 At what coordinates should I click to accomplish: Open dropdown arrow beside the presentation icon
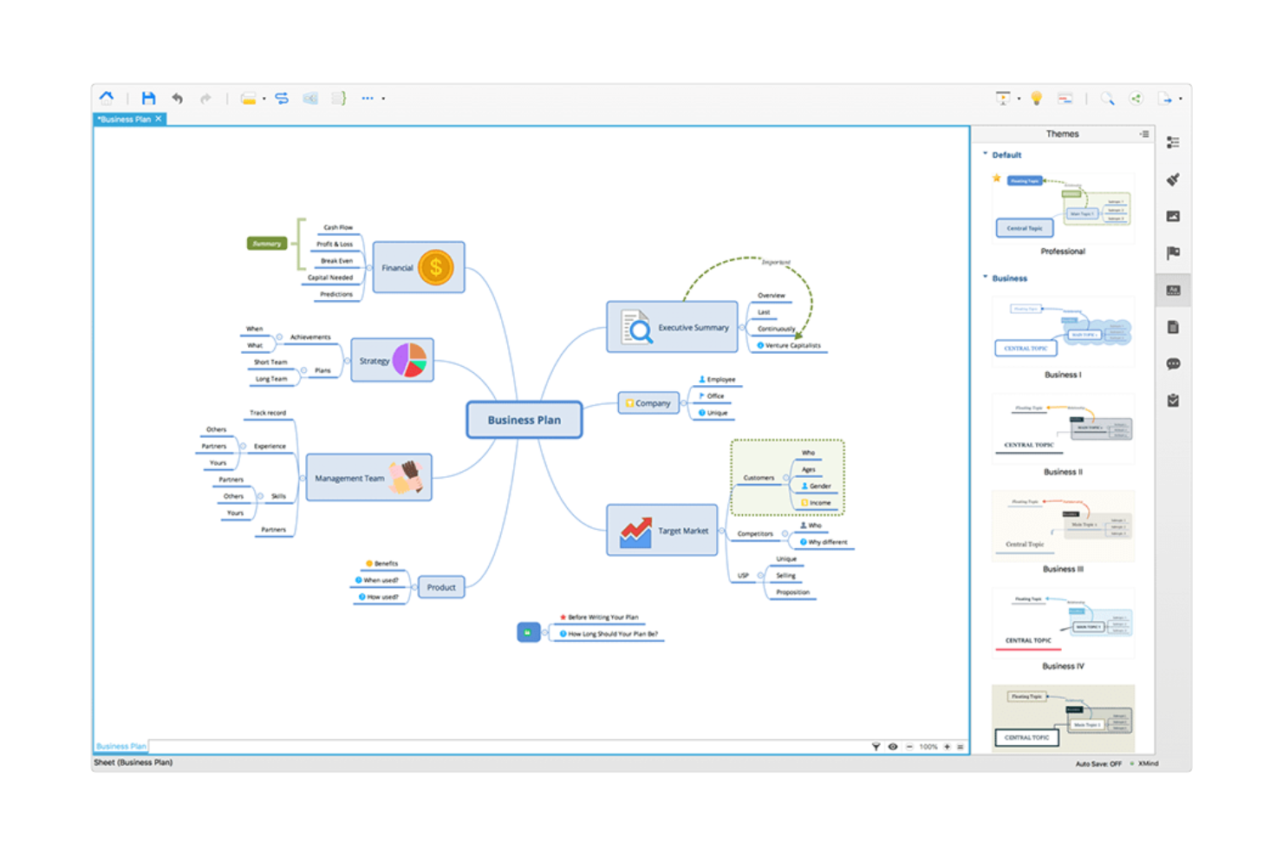tap(1019, 99)
